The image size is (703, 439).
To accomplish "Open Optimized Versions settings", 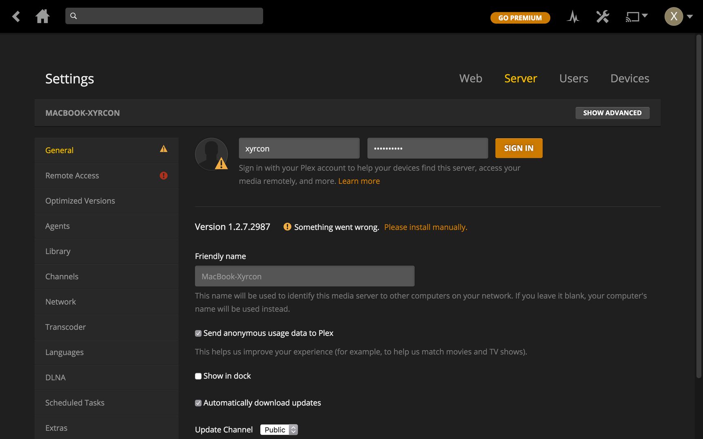I will tap(106, 201).
